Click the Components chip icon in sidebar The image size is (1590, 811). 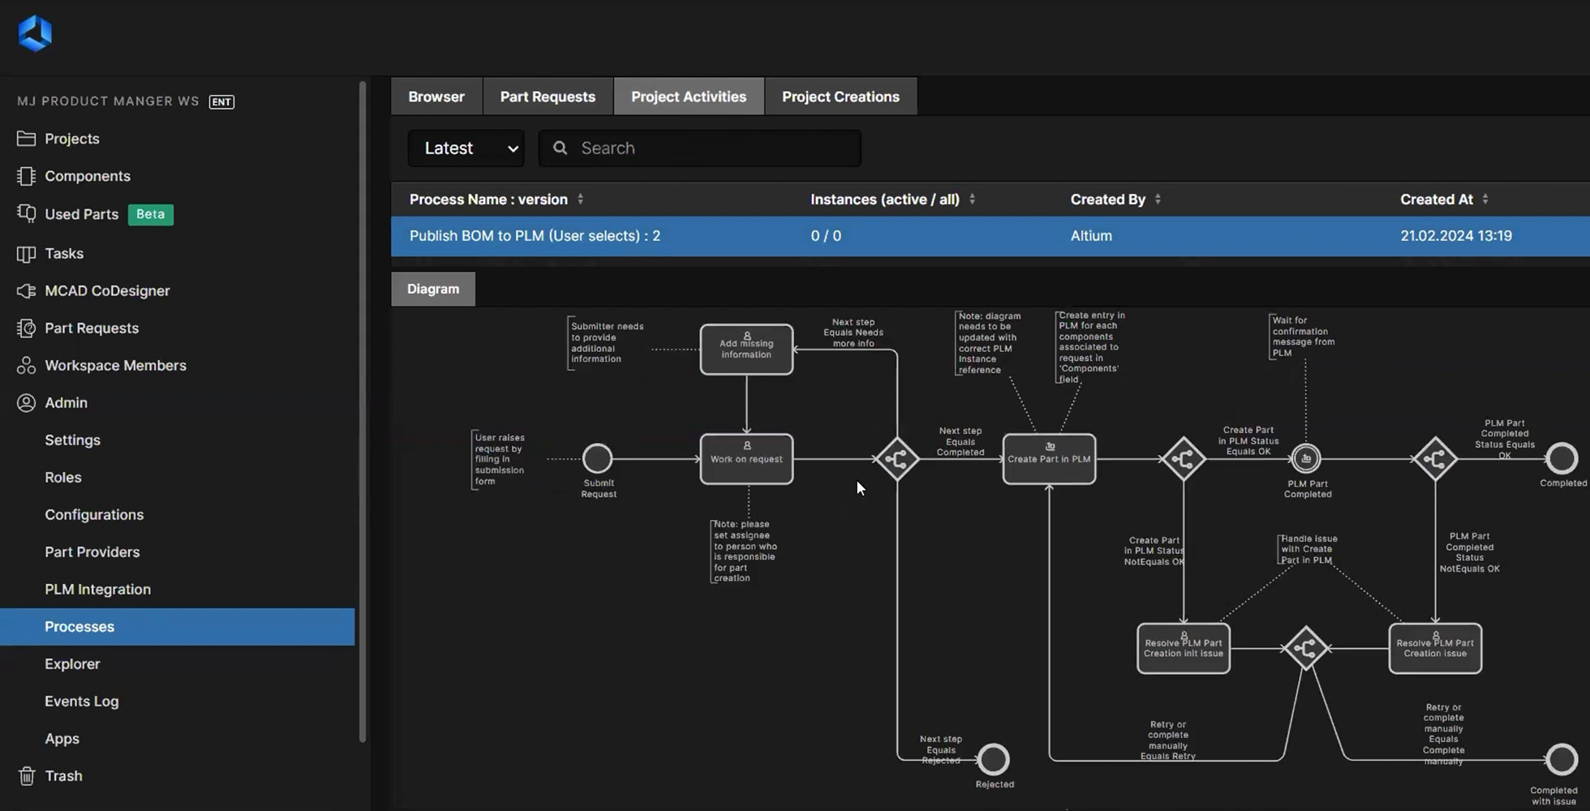point(26,176)
